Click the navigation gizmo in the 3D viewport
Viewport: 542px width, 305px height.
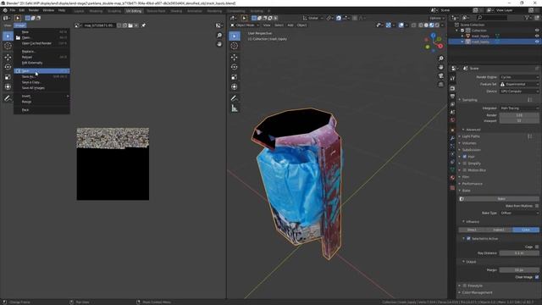click(434, 42)
